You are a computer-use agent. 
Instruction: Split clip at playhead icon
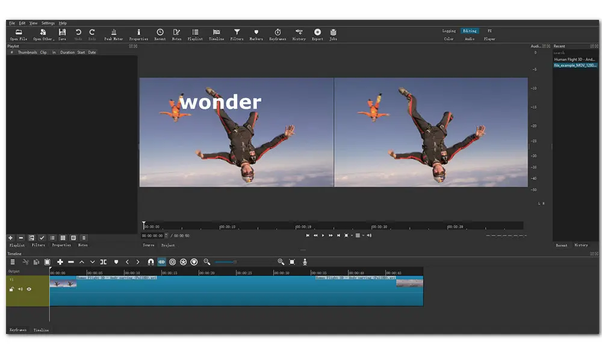point(104,262)
